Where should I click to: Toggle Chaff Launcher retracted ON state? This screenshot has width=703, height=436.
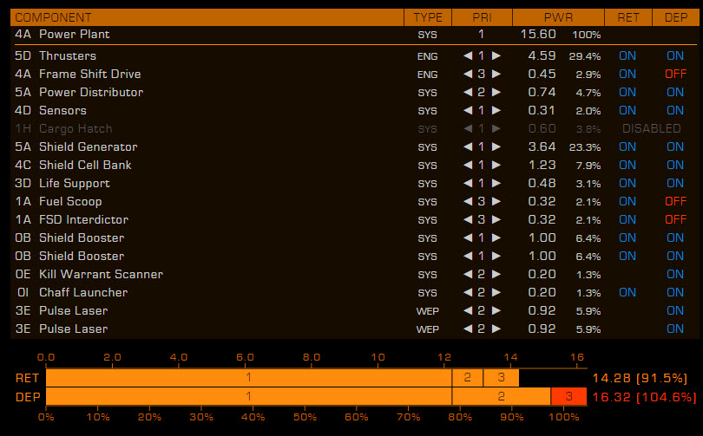627,293
